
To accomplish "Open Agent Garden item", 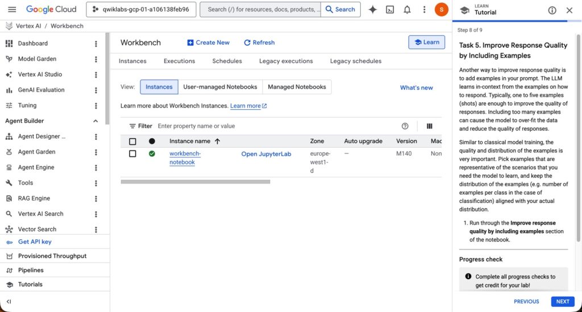I will pyautogui.click(x=36, y=152).
